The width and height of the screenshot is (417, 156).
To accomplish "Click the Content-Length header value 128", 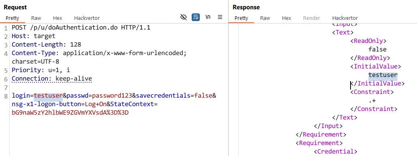I will [75, 45].
